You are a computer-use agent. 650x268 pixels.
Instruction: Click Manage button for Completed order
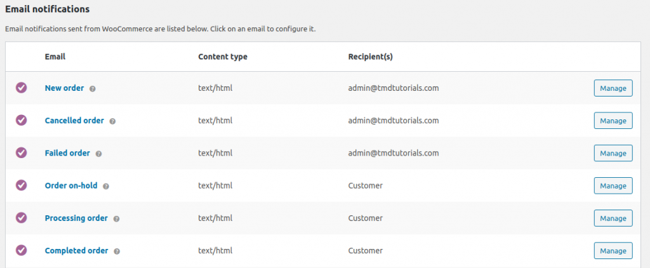(613, 250)
